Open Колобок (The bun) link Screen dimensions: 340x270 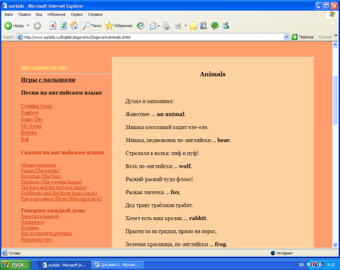click(x=41, y=176)
